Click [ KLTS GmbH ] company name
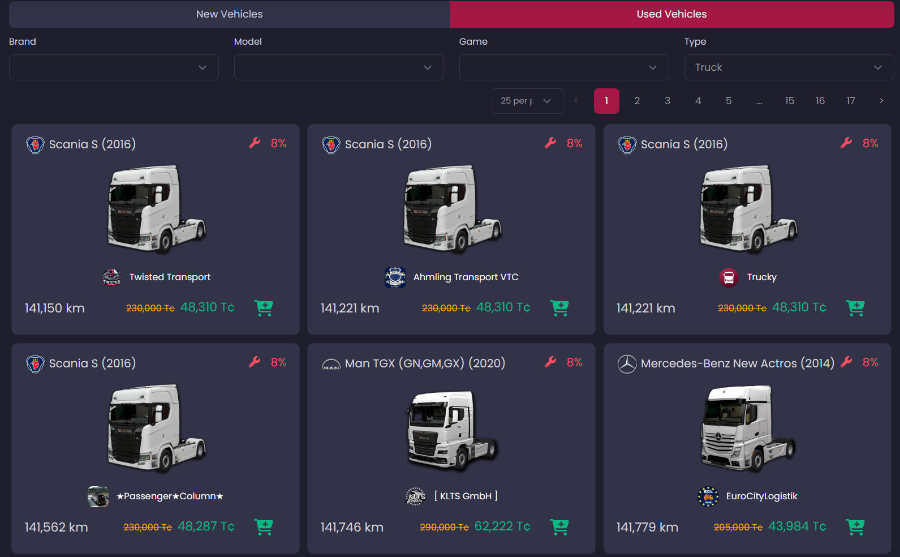The image size is (900, 557). tap(466, 496)
